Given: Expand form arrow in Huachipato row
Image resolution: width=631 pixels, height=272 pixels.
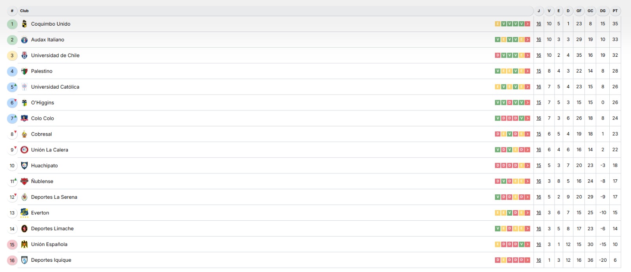Looking at the screenshot, I should click(528, 166).
